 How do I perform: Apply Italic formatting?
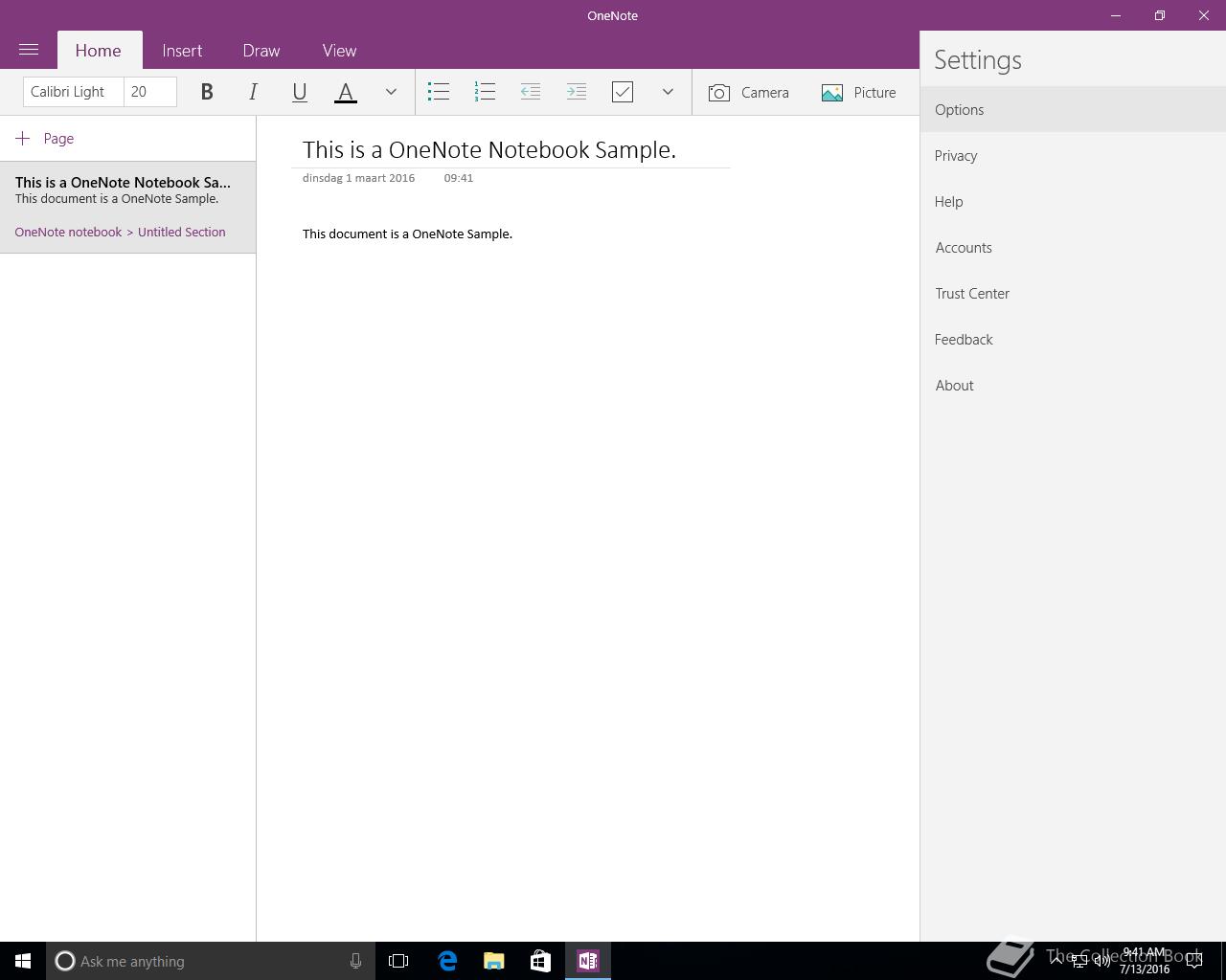click(253, 92)
